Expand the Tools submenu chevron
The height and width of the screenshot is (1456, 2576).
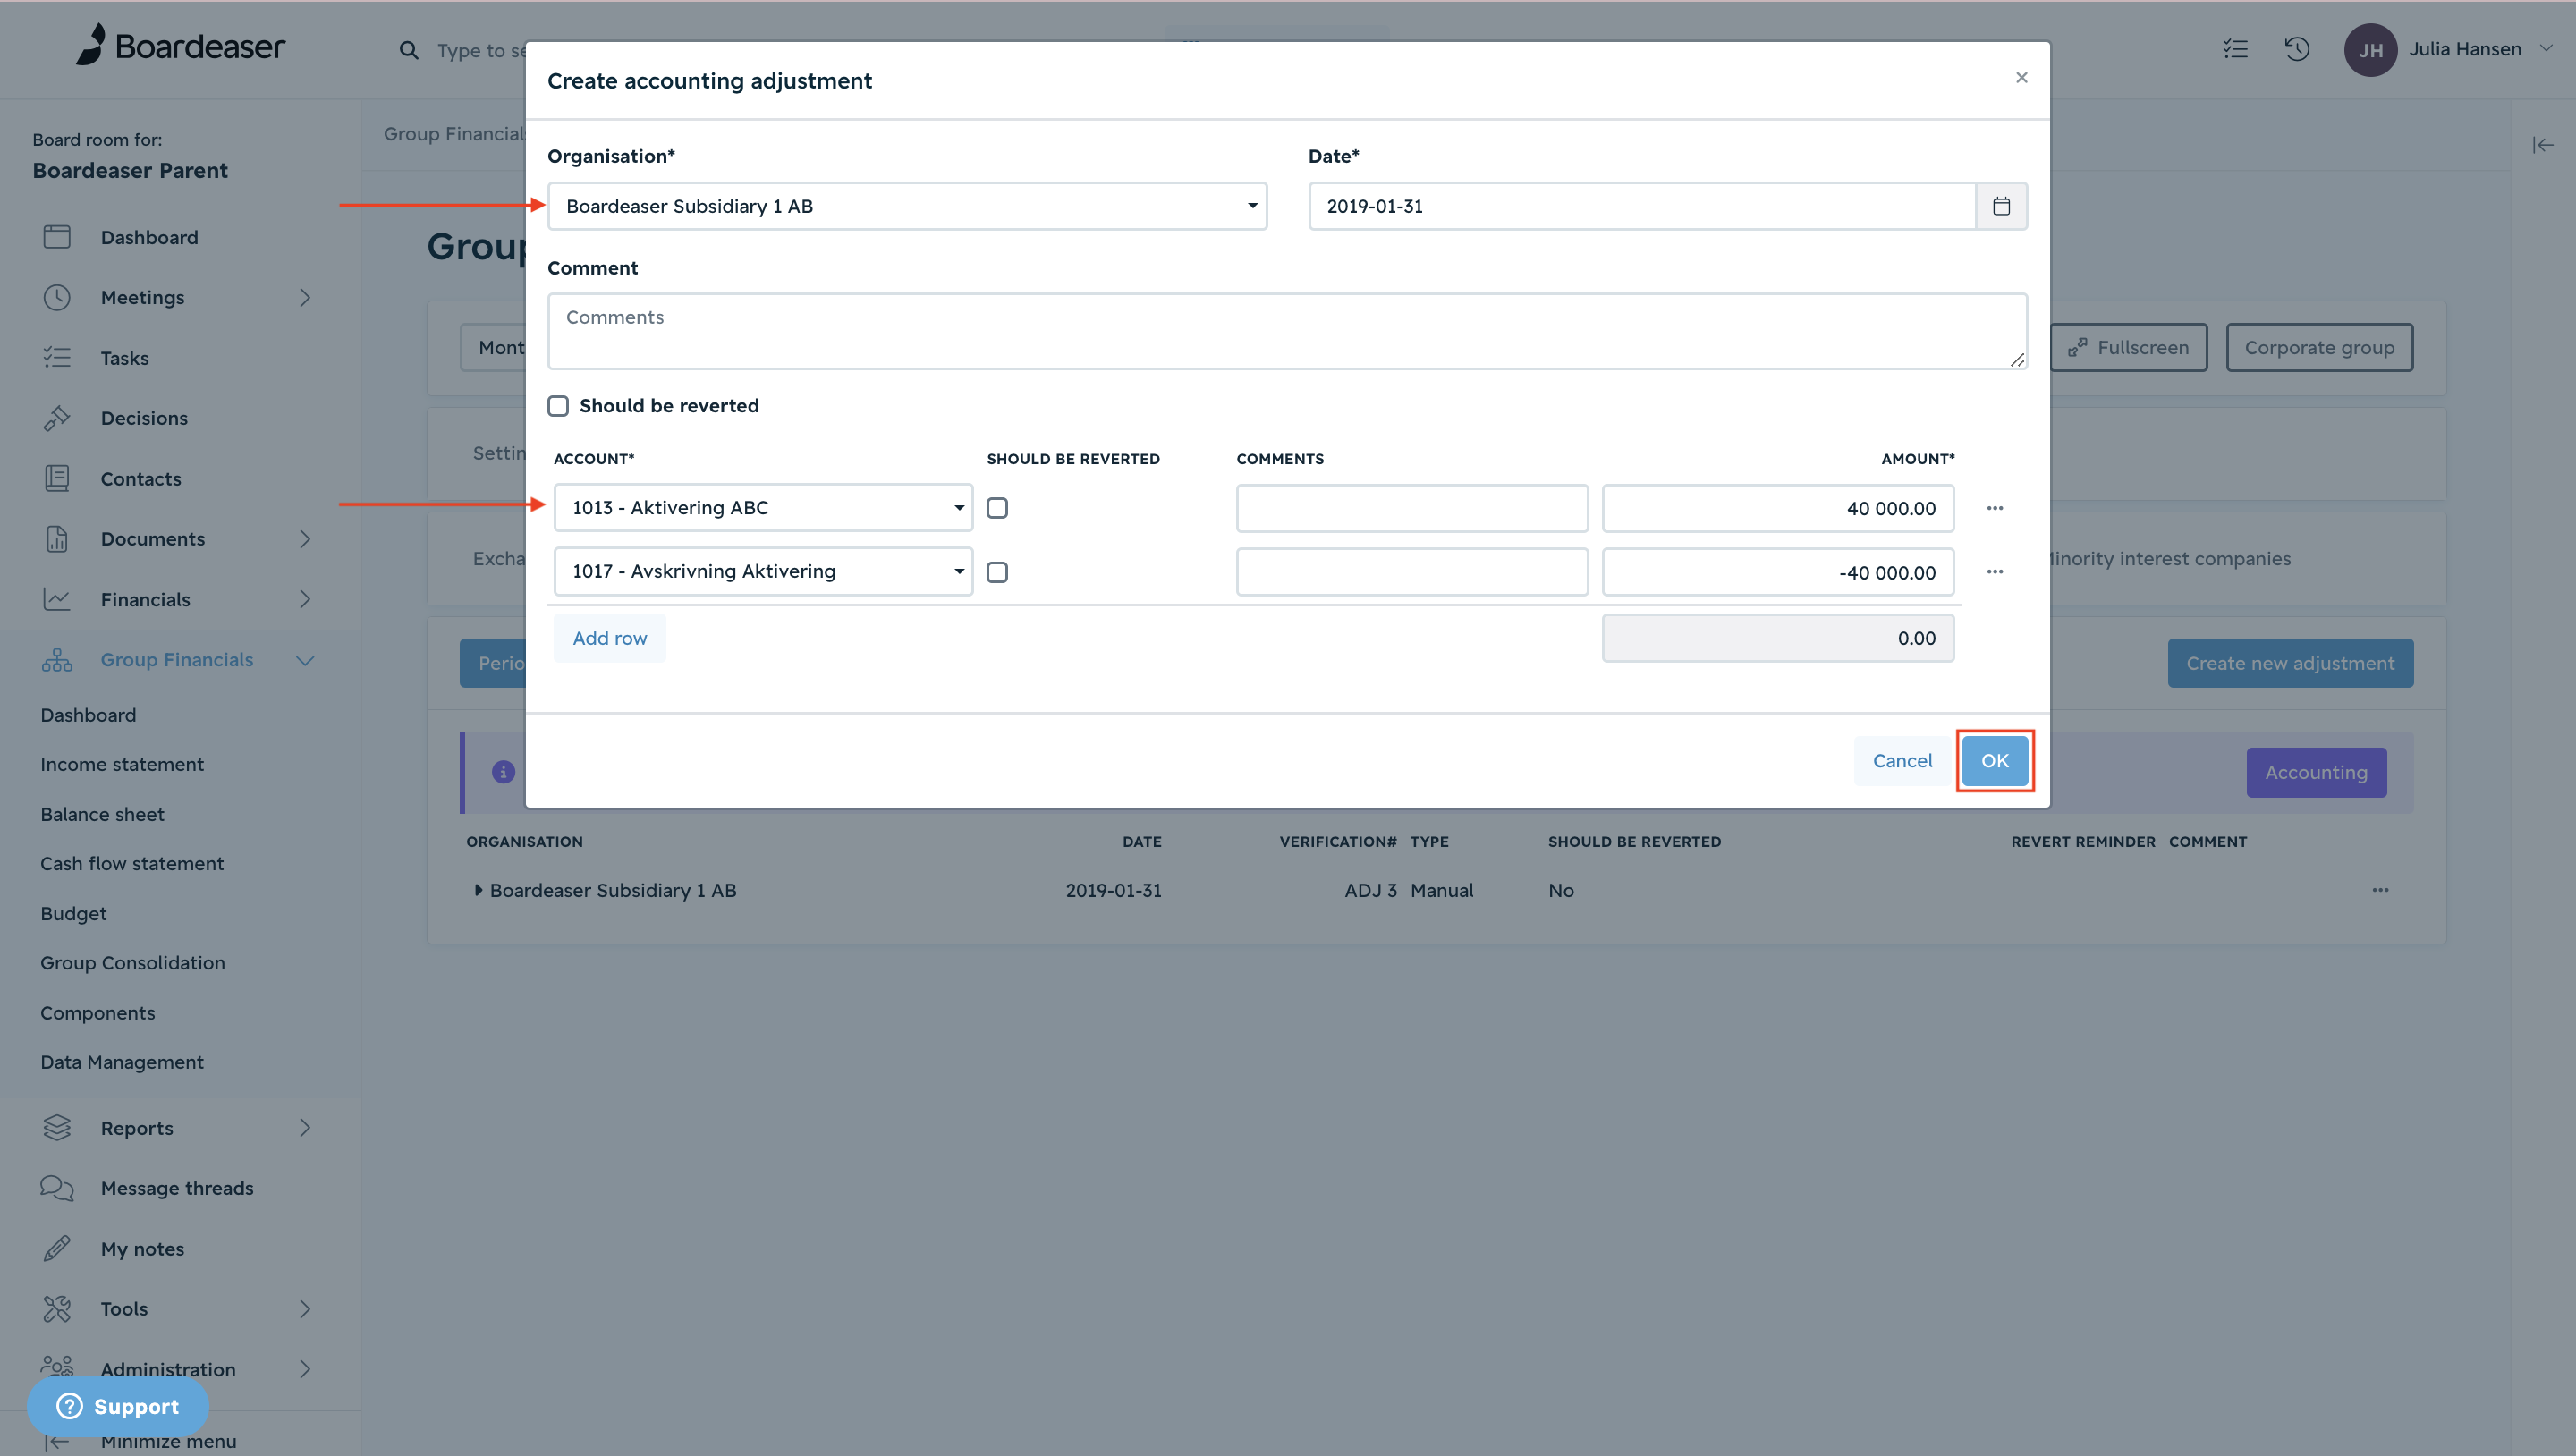coord(305,1308)
